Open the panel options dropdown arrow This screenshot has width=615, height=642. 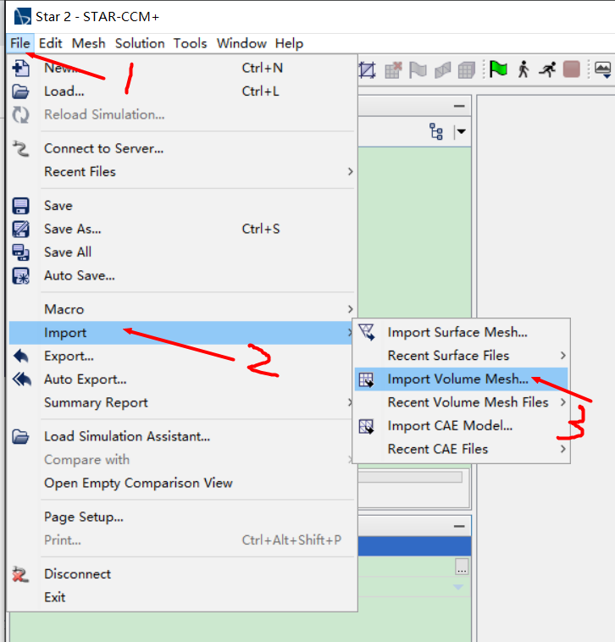(x=462, y=132)
